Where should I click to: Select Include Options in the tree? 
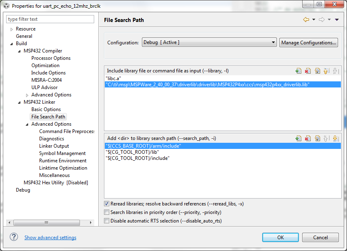coord(49,73)
